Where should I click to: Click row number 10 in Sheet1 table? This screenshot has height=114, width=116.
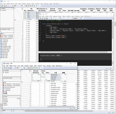22,39
